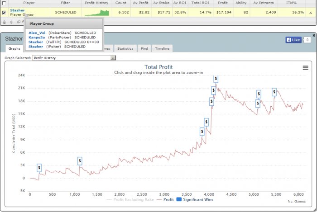The height and width of the screenshot is (212, 317).
Task: Toggle the Profit legend series
Action: pyautogui.click(x=165, y=199)
